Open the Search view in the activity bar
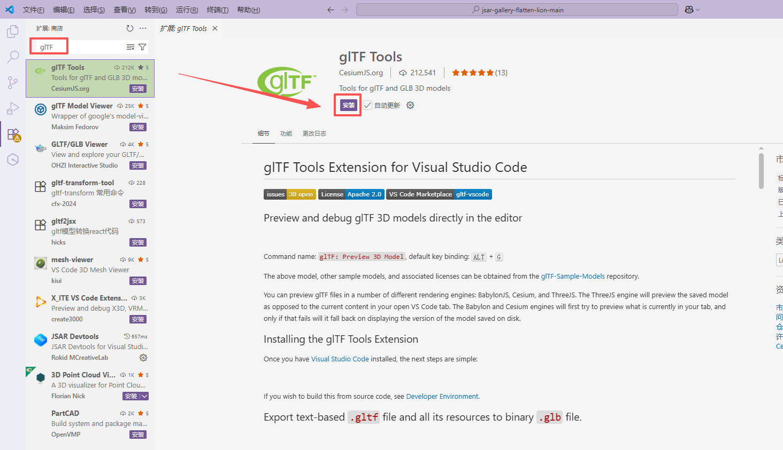783x450 pixels. point(13,57)
